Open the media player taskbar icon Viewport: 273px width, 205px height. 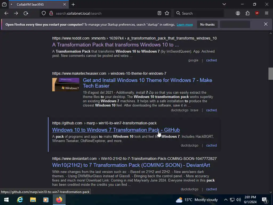tap(46, 200)
